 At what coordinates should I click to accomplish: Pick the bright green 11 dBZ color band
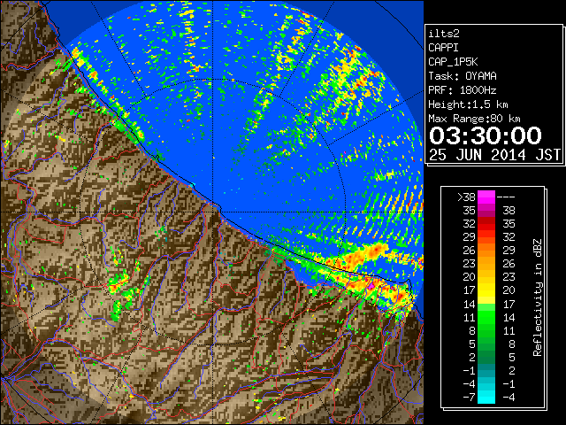[x=486, y=317]
